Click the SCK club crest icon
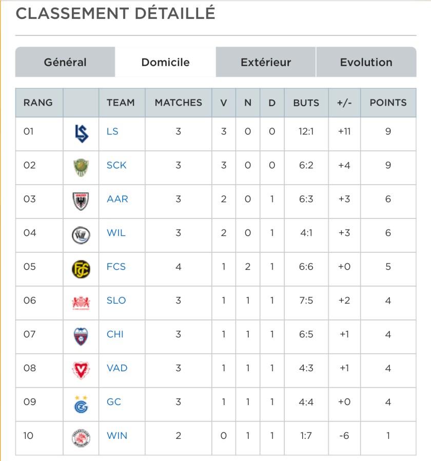 [x=81, y=168]
